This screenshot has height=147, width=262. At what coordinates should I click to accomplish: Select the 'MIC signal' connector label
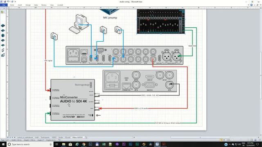pyautogui.click(x=48, y=61)
